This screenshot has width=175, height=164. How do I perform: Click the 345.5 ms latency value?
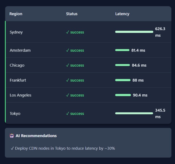coord(160,114)
